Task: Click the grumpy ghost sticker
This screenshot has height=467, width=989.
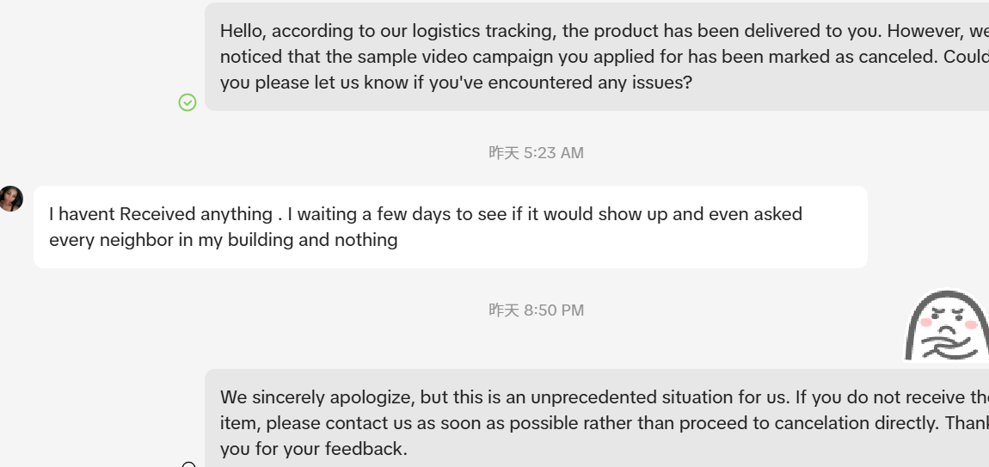Action: (945, 327)
